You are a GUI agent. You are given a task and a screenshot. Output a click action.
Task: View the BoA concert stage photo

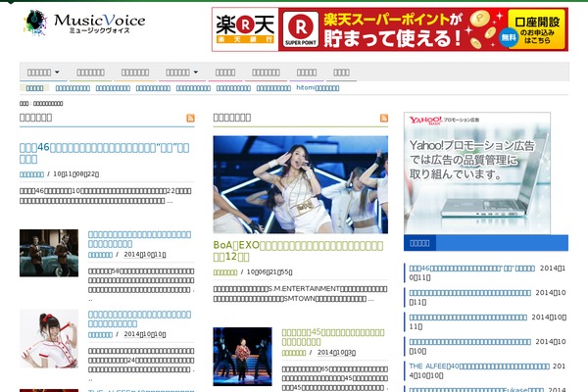click(301, 184)
